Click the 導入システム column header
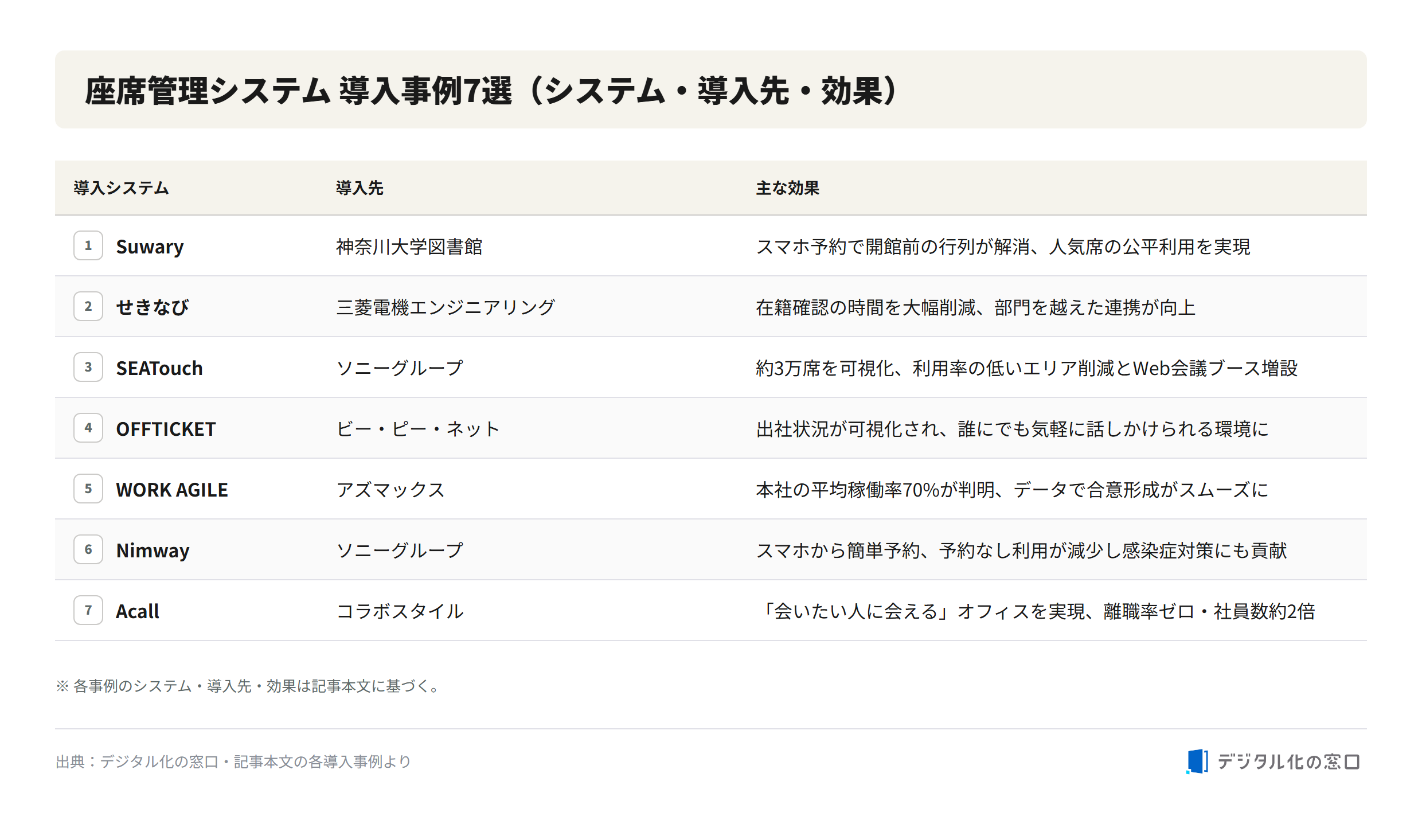The width and height of the screenshot is (1422, 828). point(121,188)
